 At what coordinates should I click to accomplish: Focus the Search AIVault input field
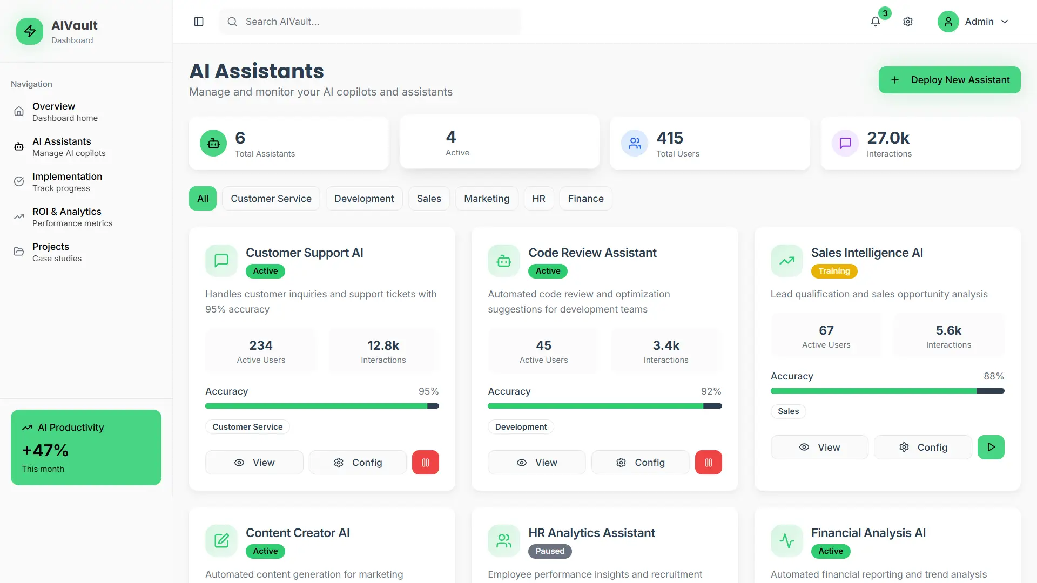pyautogui.click(x=370, y=22)
